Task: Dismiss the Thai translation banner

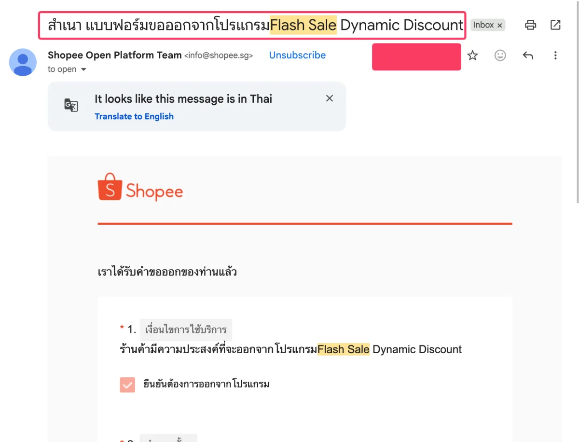Action: pyautogui.click(x=330, y=98)
